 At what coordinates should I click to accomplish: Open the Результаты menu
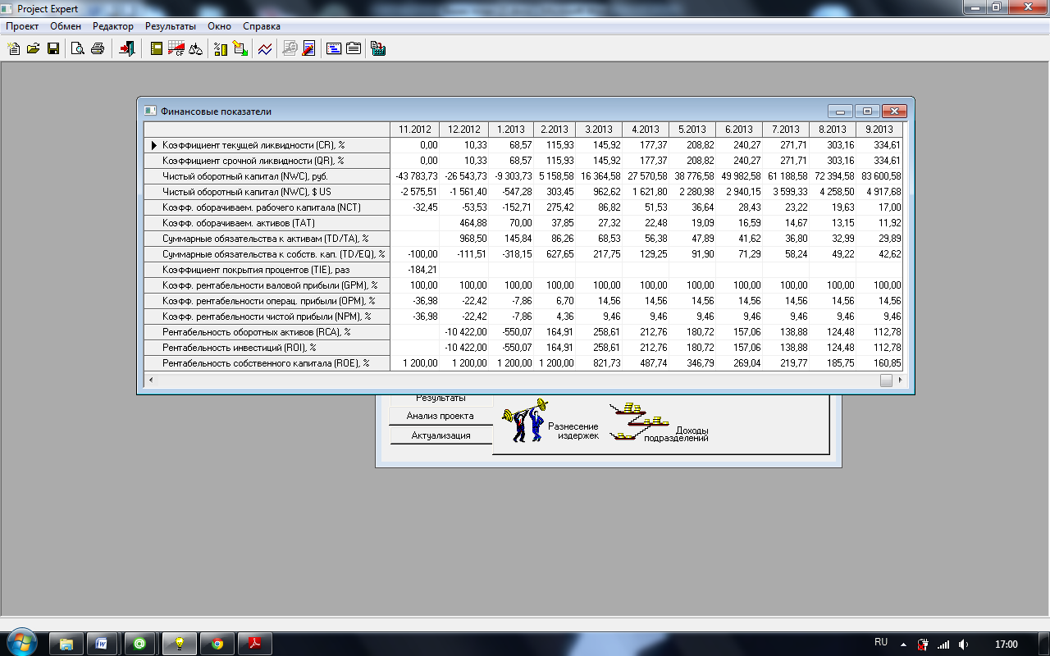coord(171,26)
